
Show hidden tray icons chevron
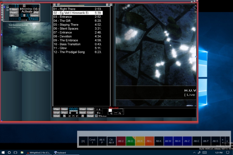tap(194, 152)
